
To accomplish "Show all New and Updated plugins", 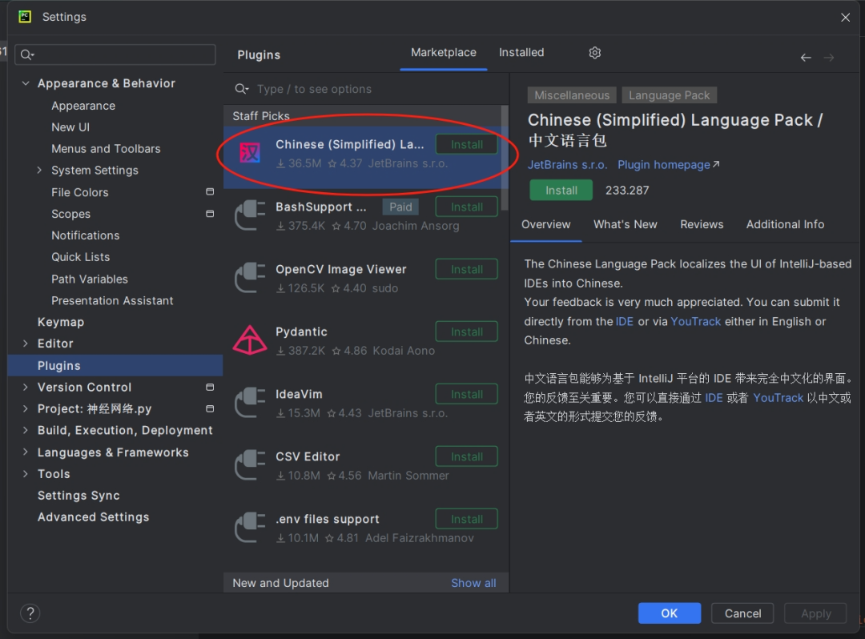I will (x=473, y=583).
